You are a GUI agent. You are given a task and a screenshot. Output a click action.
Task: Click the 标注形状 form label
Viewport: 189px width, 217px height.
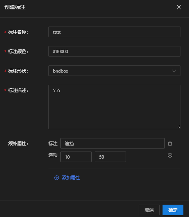(18, 71)
